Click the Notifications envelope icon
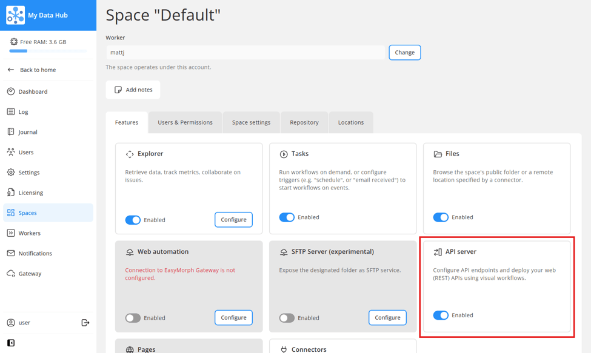The image size is (591, 353). (x=11, y=253)
